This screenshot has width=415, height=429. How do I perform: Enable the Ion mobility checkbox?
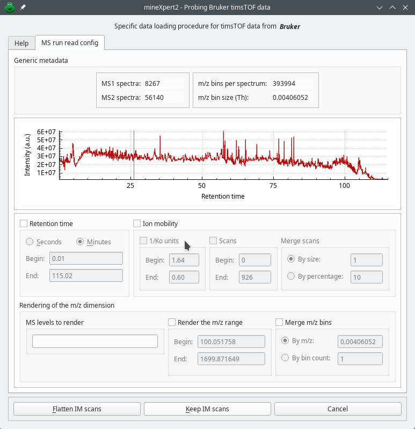[x=137, y=223]
